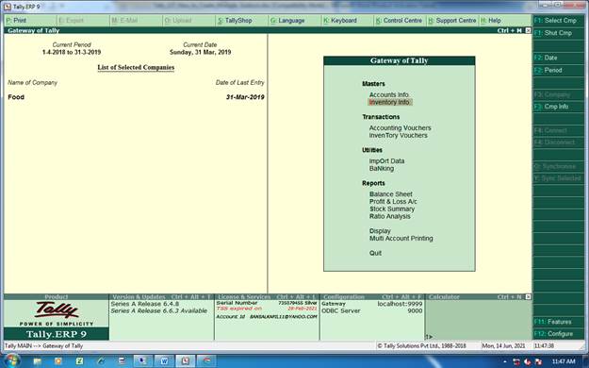This screenshot has width=589, height=368.
Task: Choose Stock Summary report
Action: [x=392, y=209]
